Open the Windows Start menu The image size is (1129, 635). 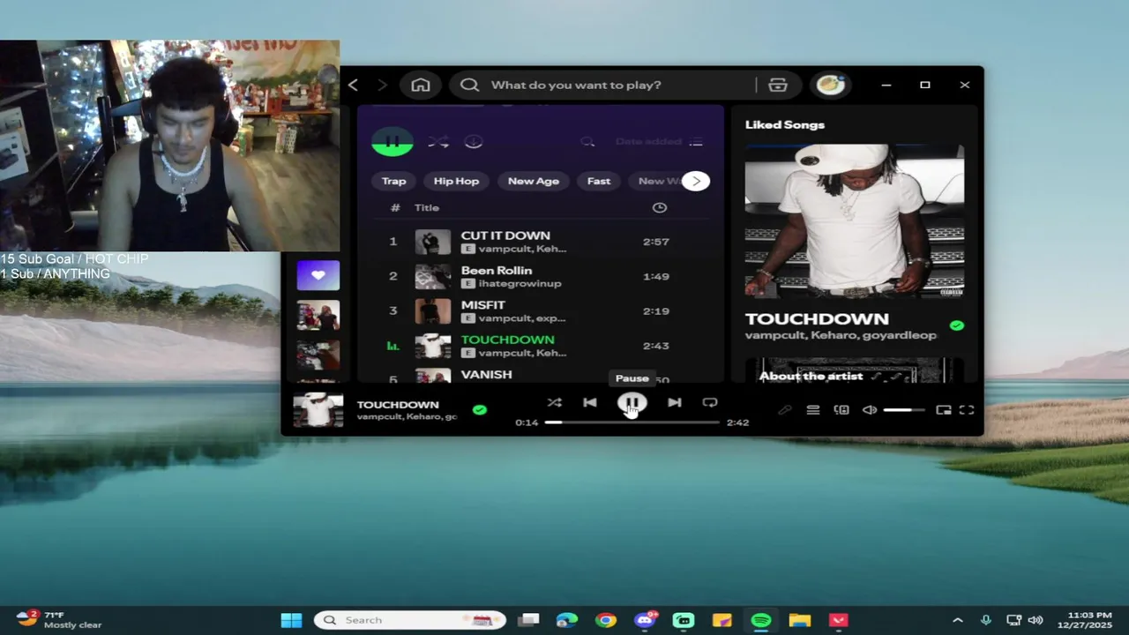tap(291, 620)
